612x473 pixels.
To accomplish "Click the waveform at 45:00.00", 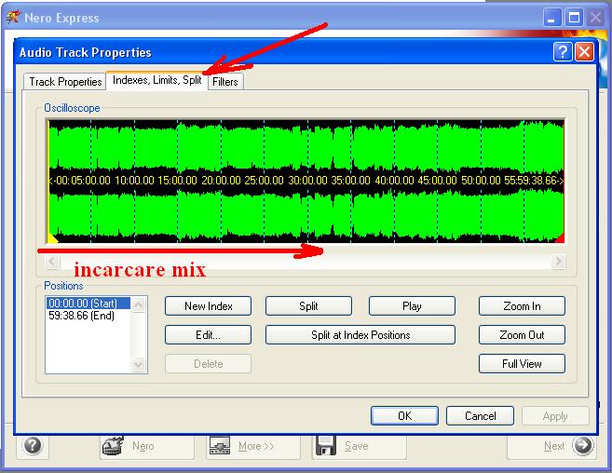I will [437, 181].
